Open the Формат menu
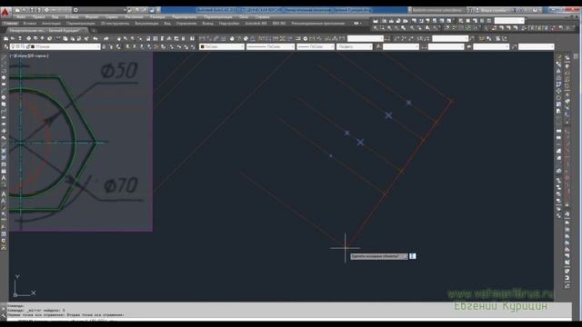This screenshot has height=327, width=582. coord(92,17)
